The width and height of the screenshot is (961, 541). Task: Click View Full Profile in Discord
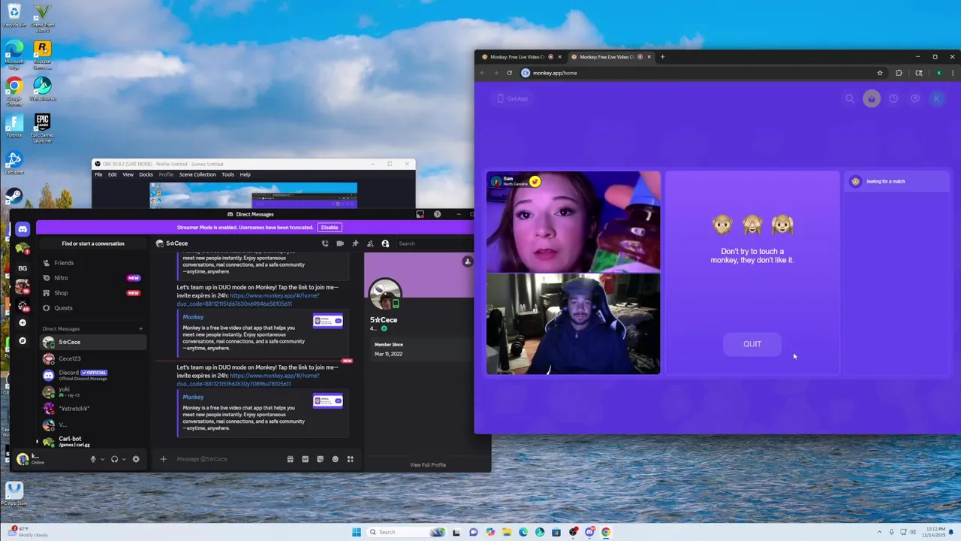pos(428,465)
